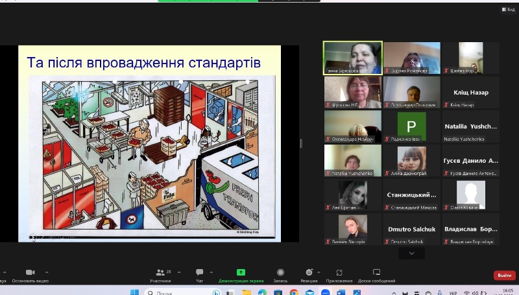Start recording with the Запись button
The height and width of the screenshot is (295, 519).
tap(280, 275)
